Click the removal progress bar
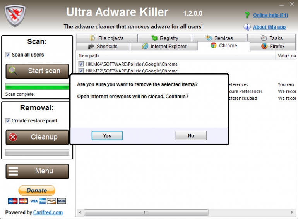Viewport: 298px width, 219px height. click(37, 152)
